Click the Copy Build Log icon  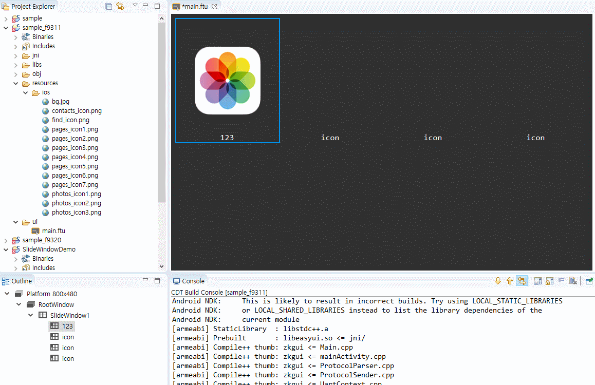[537, 281]
